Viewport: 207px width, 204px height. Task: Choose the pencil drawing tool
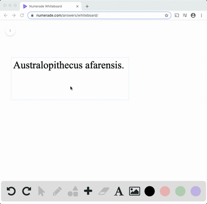point(57,191)
